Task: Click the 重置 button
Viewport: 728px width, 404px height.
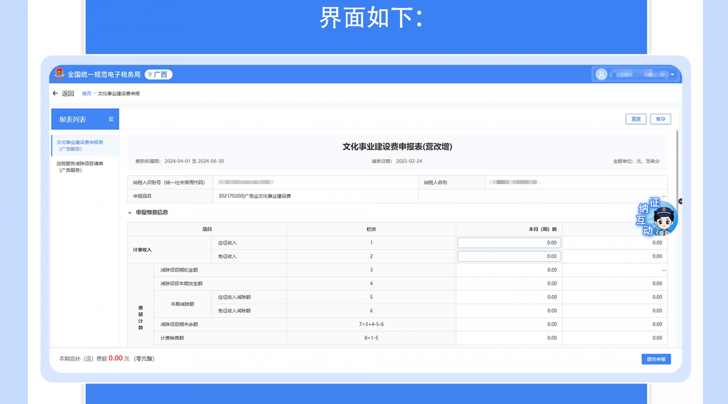Action: 635,119
